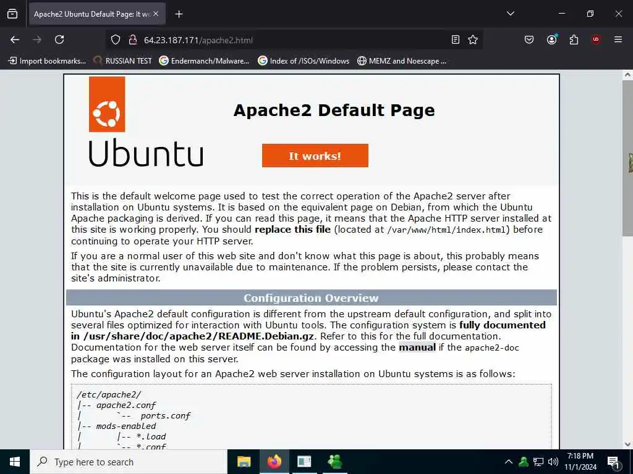Open network status tray icon
The width and height of the screenshot is (633, 474).
tap(538, 462)
